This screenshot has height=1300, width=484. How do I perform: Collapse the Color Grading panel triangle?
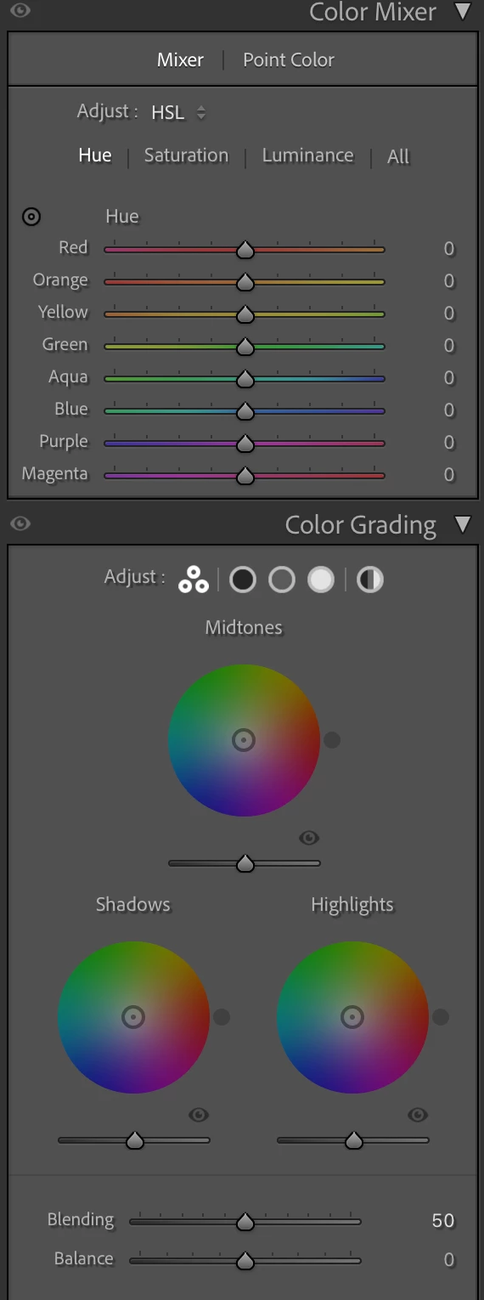coord(463,524)
